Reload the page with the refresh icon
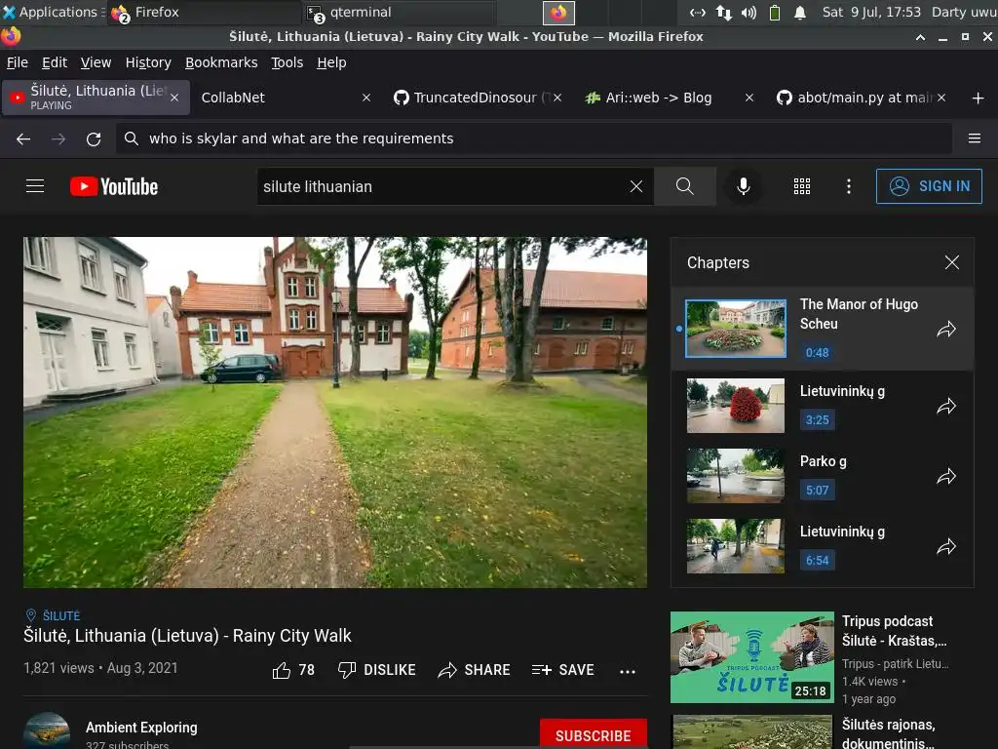Screen dimensions: 998x749 point(94,138)
